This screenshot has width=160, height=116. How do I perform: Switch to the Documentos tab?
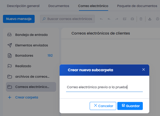pyautogui.click(x=59, y=6)
